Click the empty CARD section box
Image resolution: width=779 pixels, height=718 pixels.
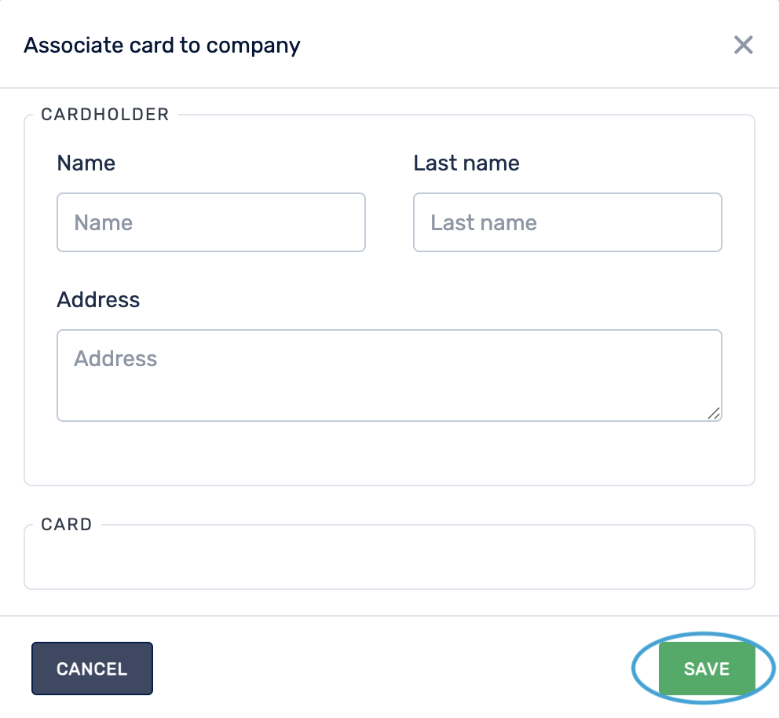389,562
